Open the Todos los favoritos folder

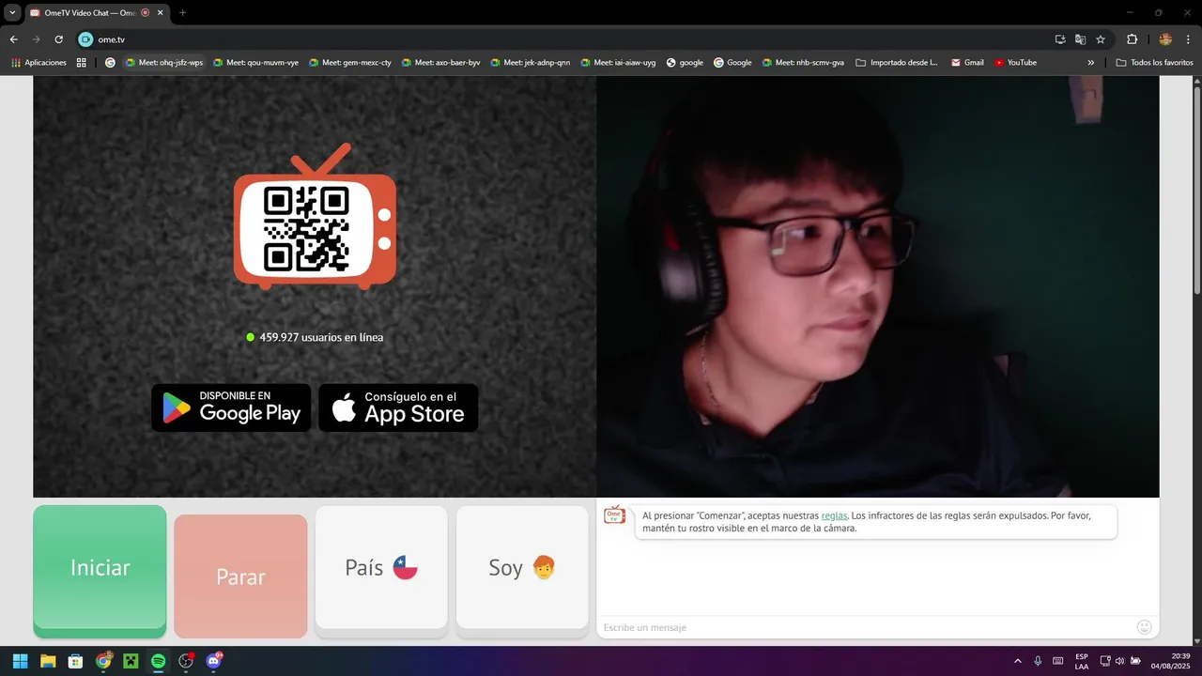[1154, 63]
